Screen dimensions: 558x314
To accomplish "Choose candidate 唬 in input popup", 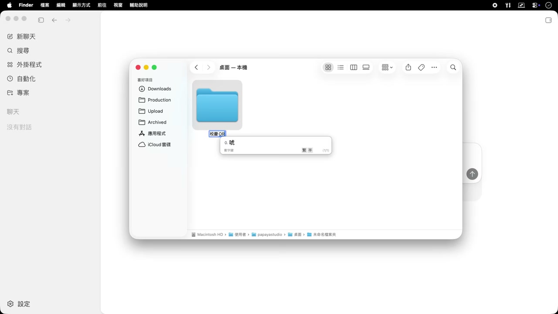I will click(x=230, y=143).
